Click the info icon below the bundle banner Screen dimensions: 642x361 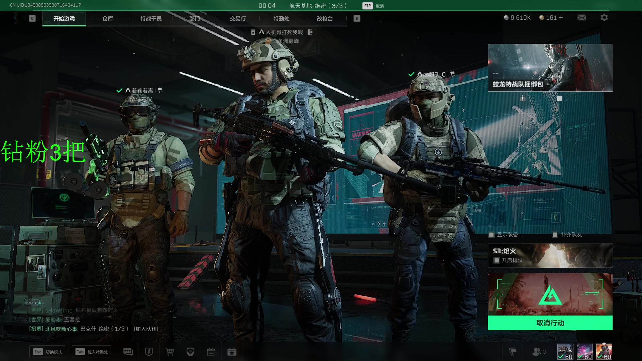pos(523,98)
